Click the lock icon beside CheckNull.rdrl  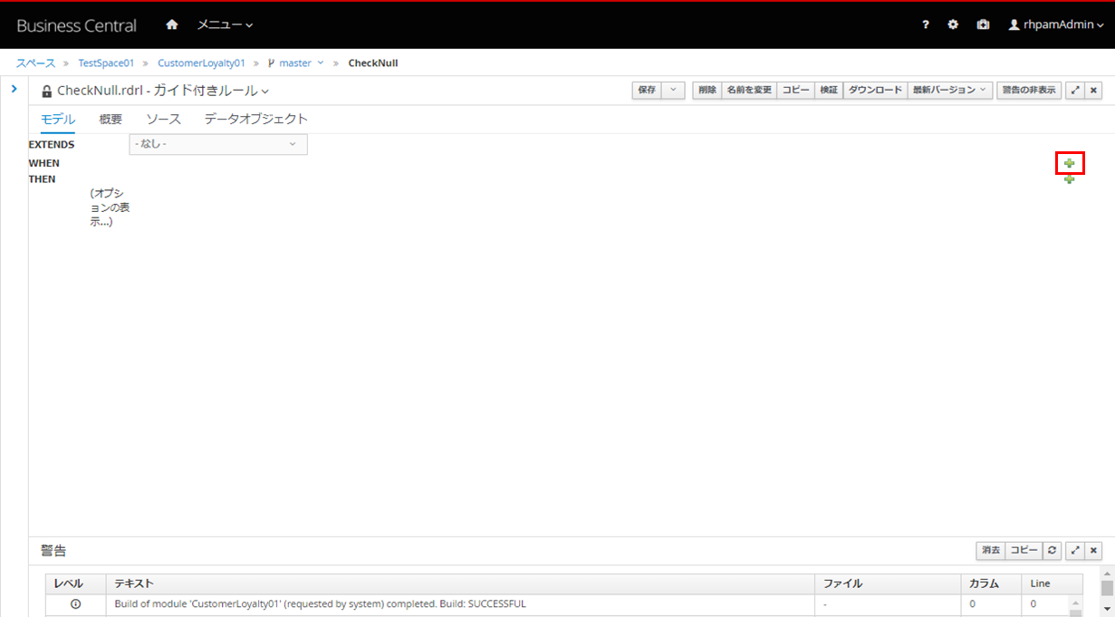[47, 91]
